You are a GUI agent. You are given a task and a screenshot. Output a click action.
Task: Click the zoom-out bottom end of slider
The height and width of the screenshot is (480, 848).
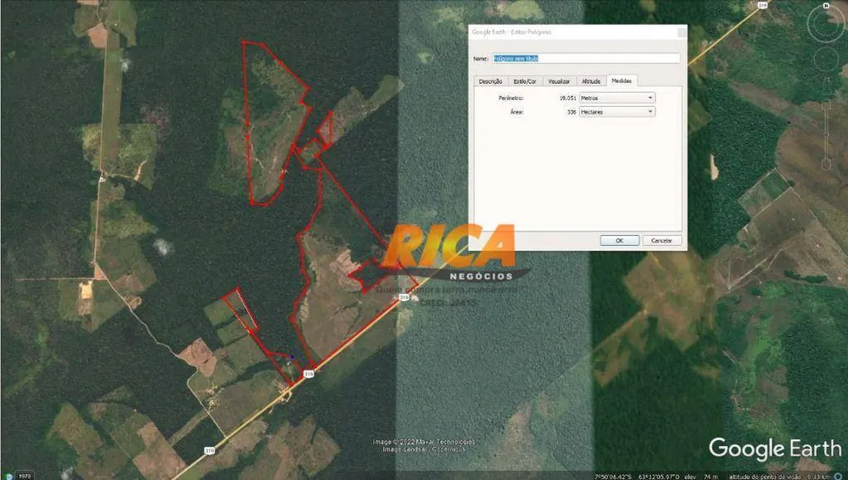[x=826, y=163]
